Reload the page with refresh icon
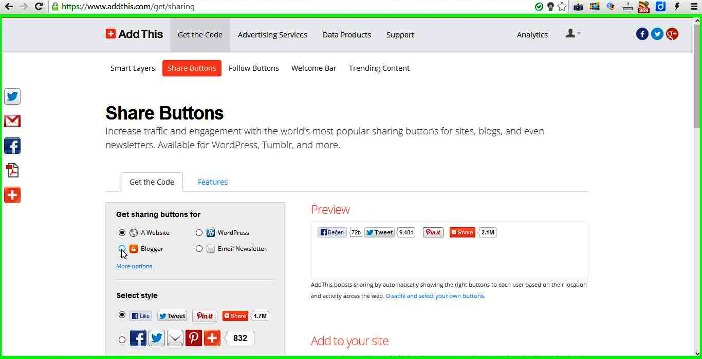Image resolution: width=702 pixels, height=359 pixels. 39,7
